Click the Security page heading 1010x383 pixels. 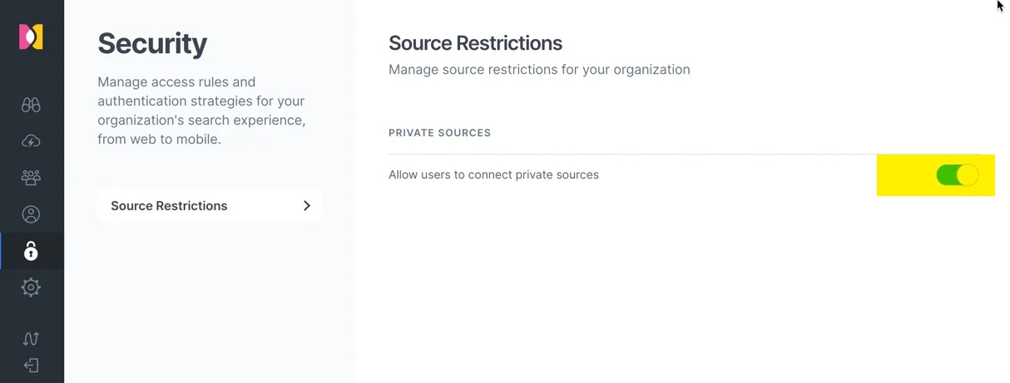click(152, 43)
